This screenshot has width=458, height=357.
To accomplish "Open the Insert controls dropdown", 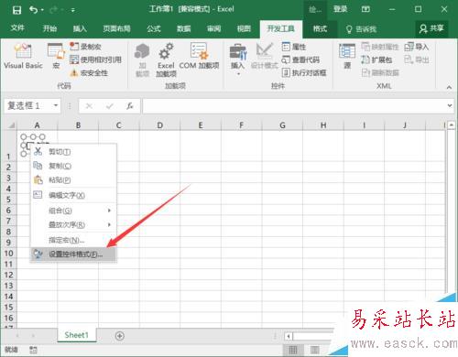I will coord(238,59).
